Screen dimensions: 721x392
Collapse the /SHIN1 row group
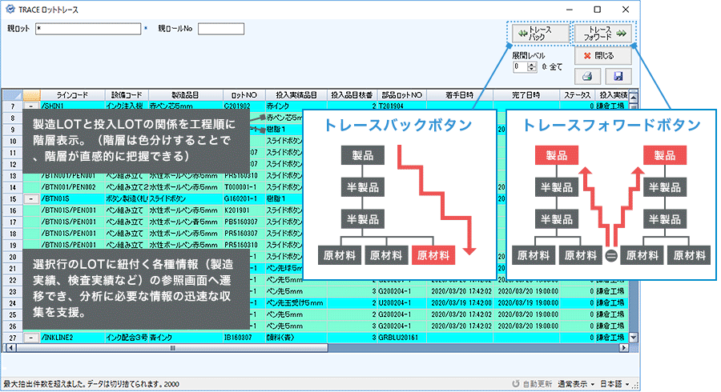[31, 105]
